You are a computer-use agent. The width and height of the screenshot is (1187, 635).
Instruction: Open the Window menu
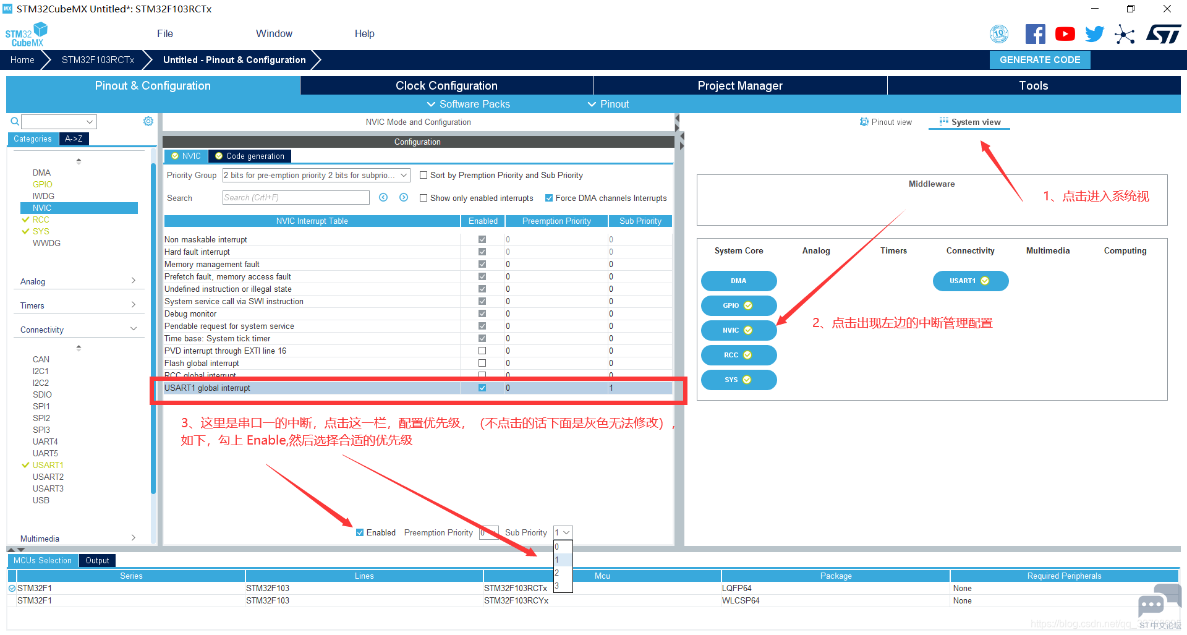(x=274, y=34)
